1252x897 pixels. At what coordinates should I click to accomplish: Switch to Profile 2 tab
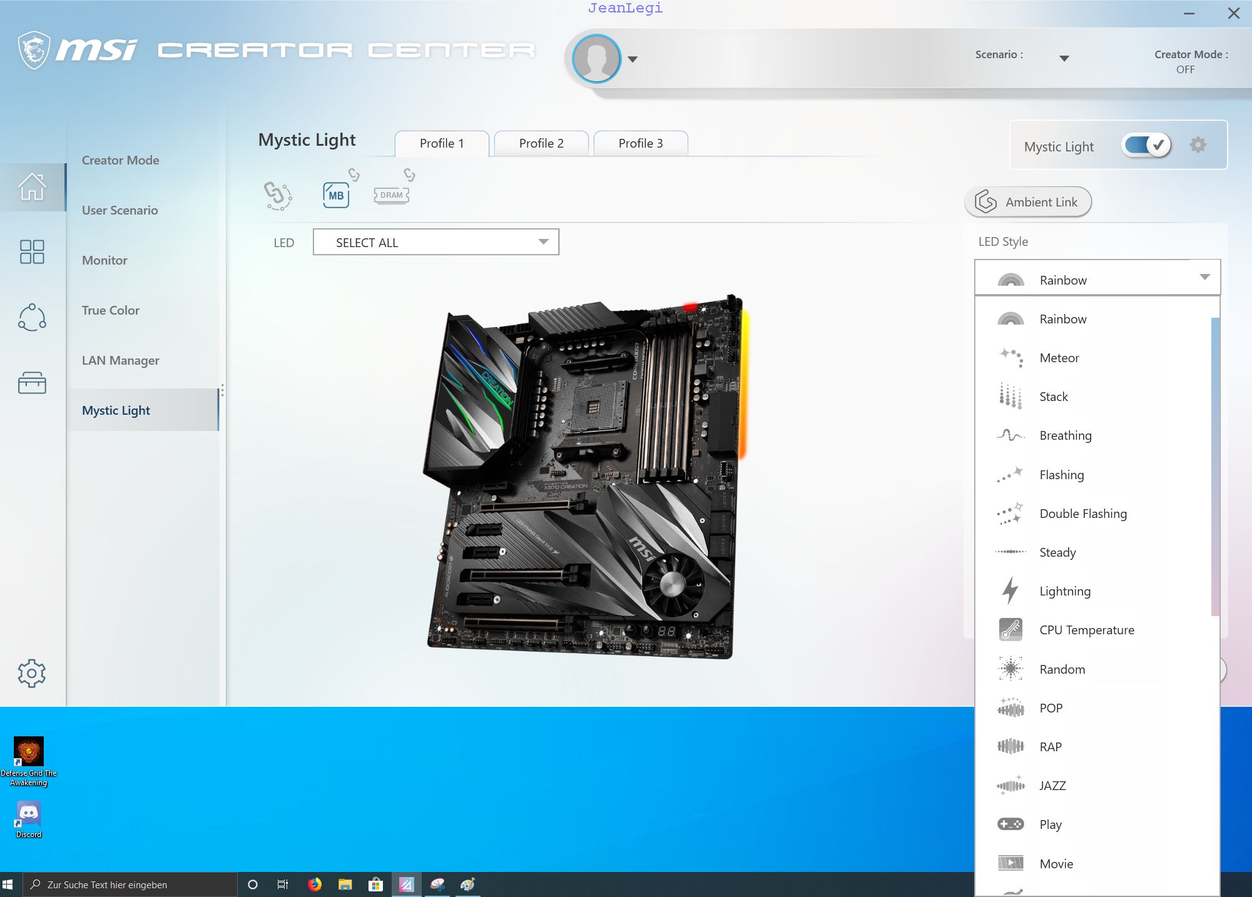click(x=541, y=143)
